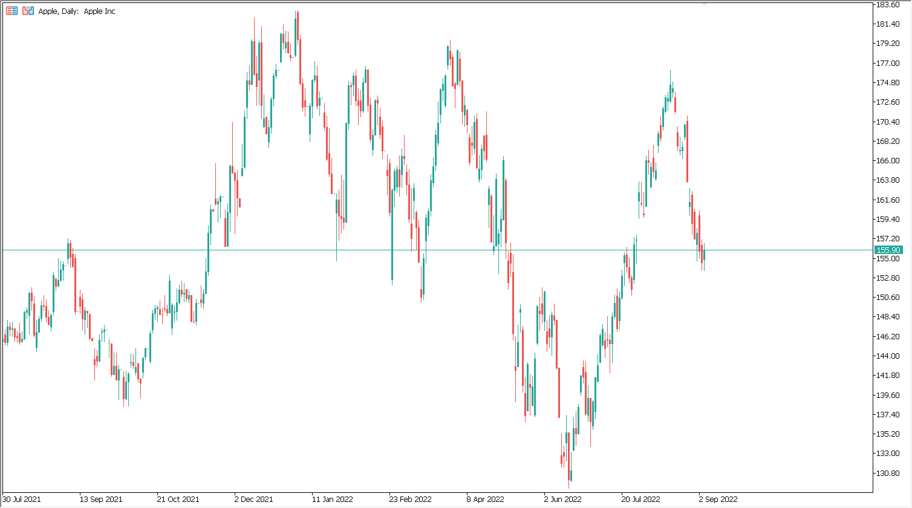Click the 161.60 price scale label

888,200
